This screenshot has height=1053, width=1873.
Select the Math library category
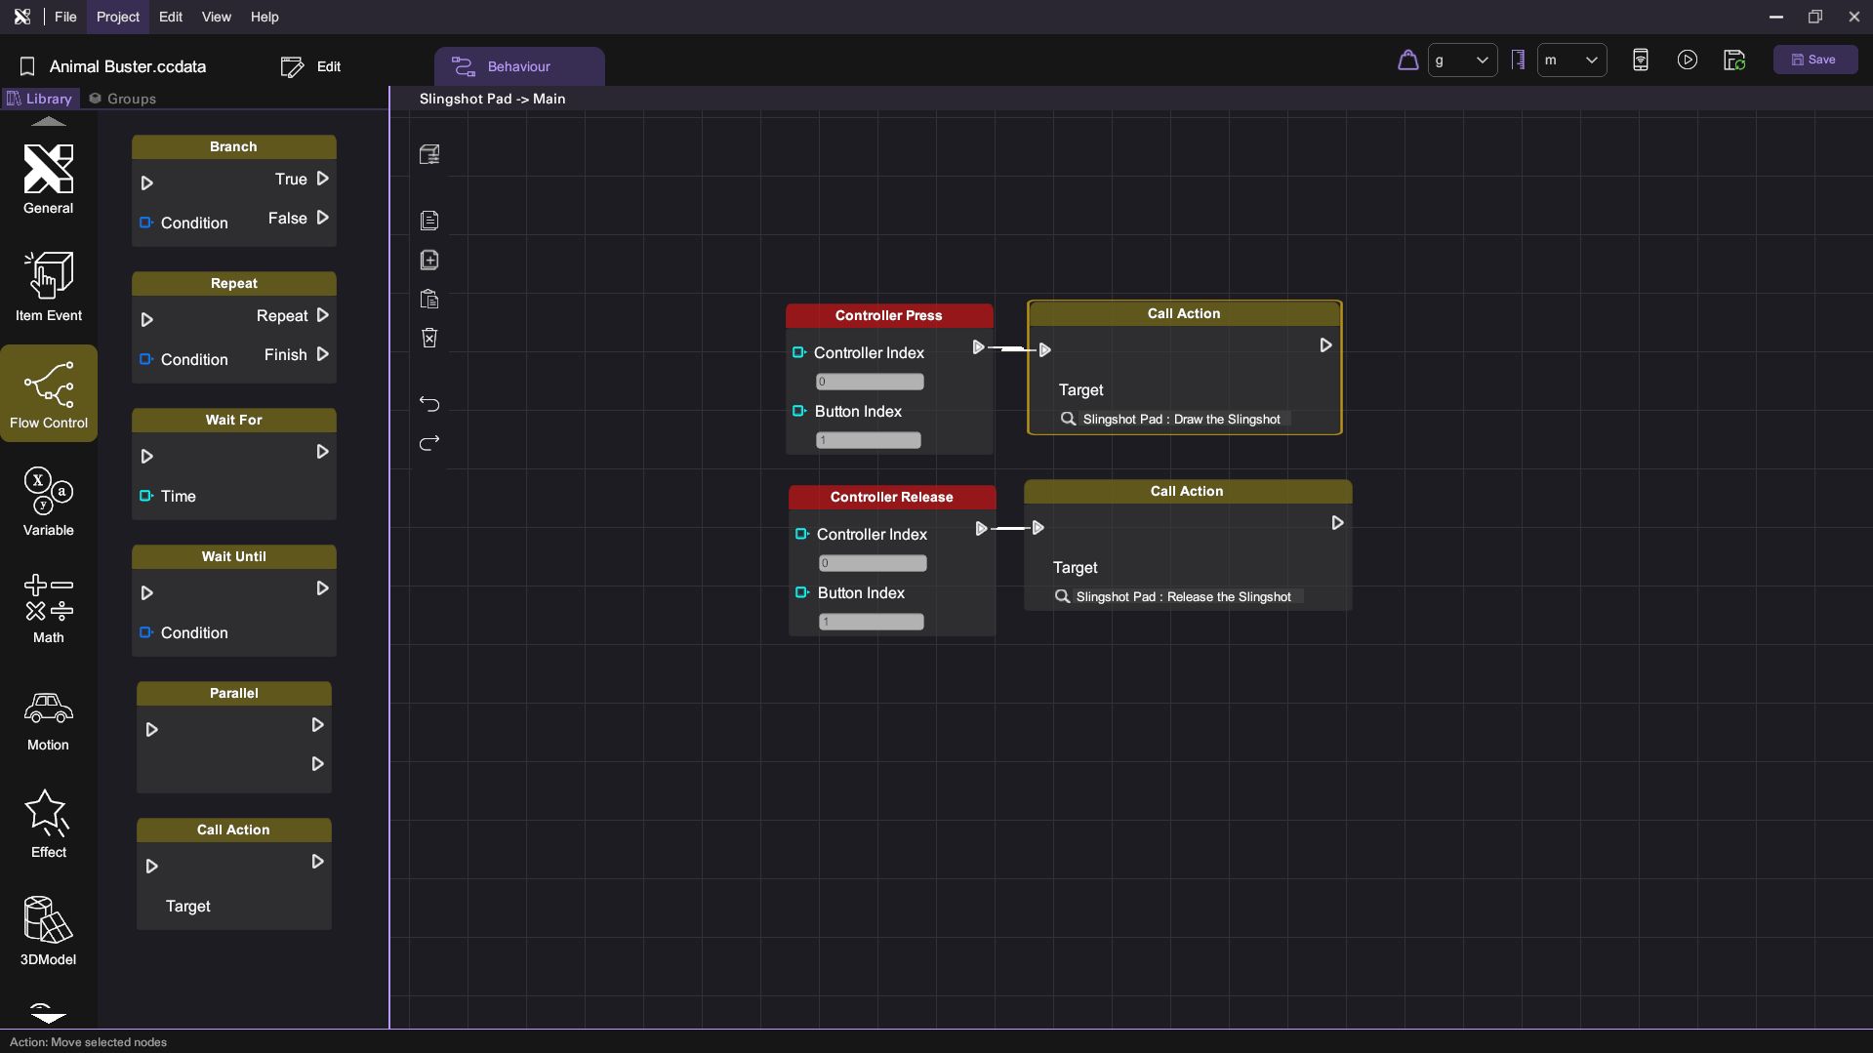[48, 608]
